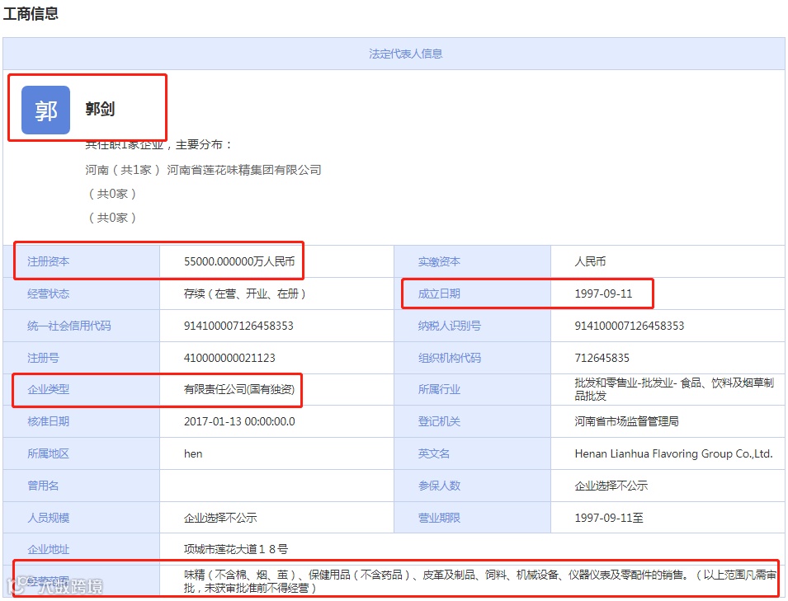Click the 企业类型 label

click(x=48, y=389)
